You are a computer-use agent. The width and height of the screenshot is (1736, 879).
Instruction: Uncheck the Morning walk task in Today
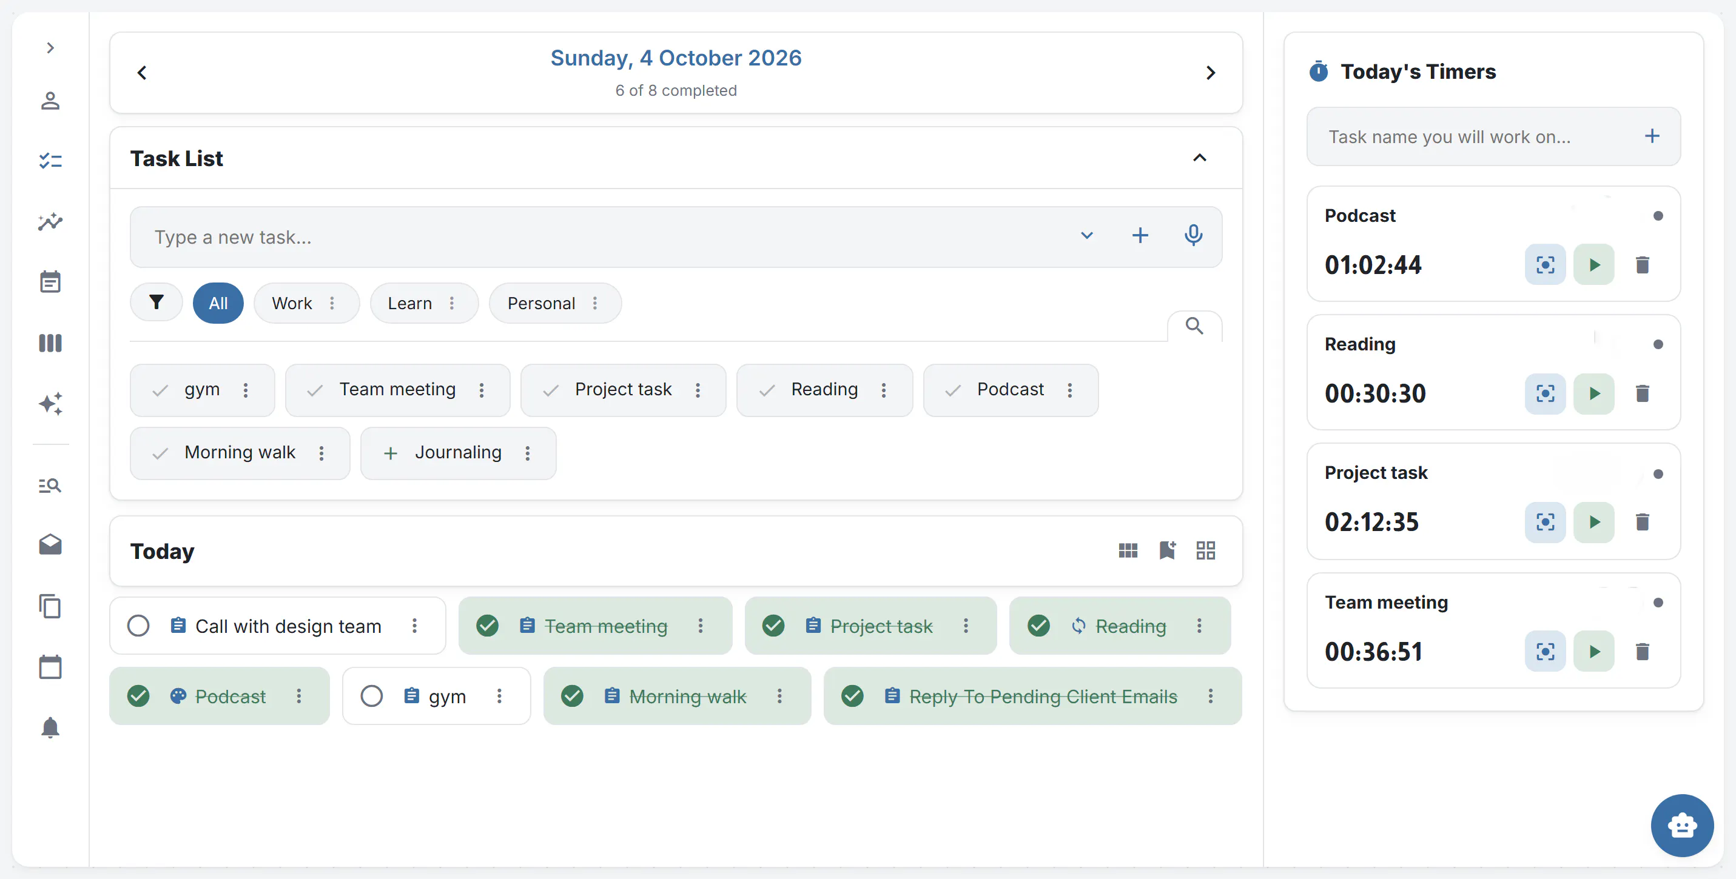(x=572, y=696)
